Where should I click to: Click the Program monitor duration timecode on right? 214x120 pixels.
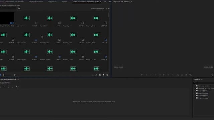tap(208, 67)
